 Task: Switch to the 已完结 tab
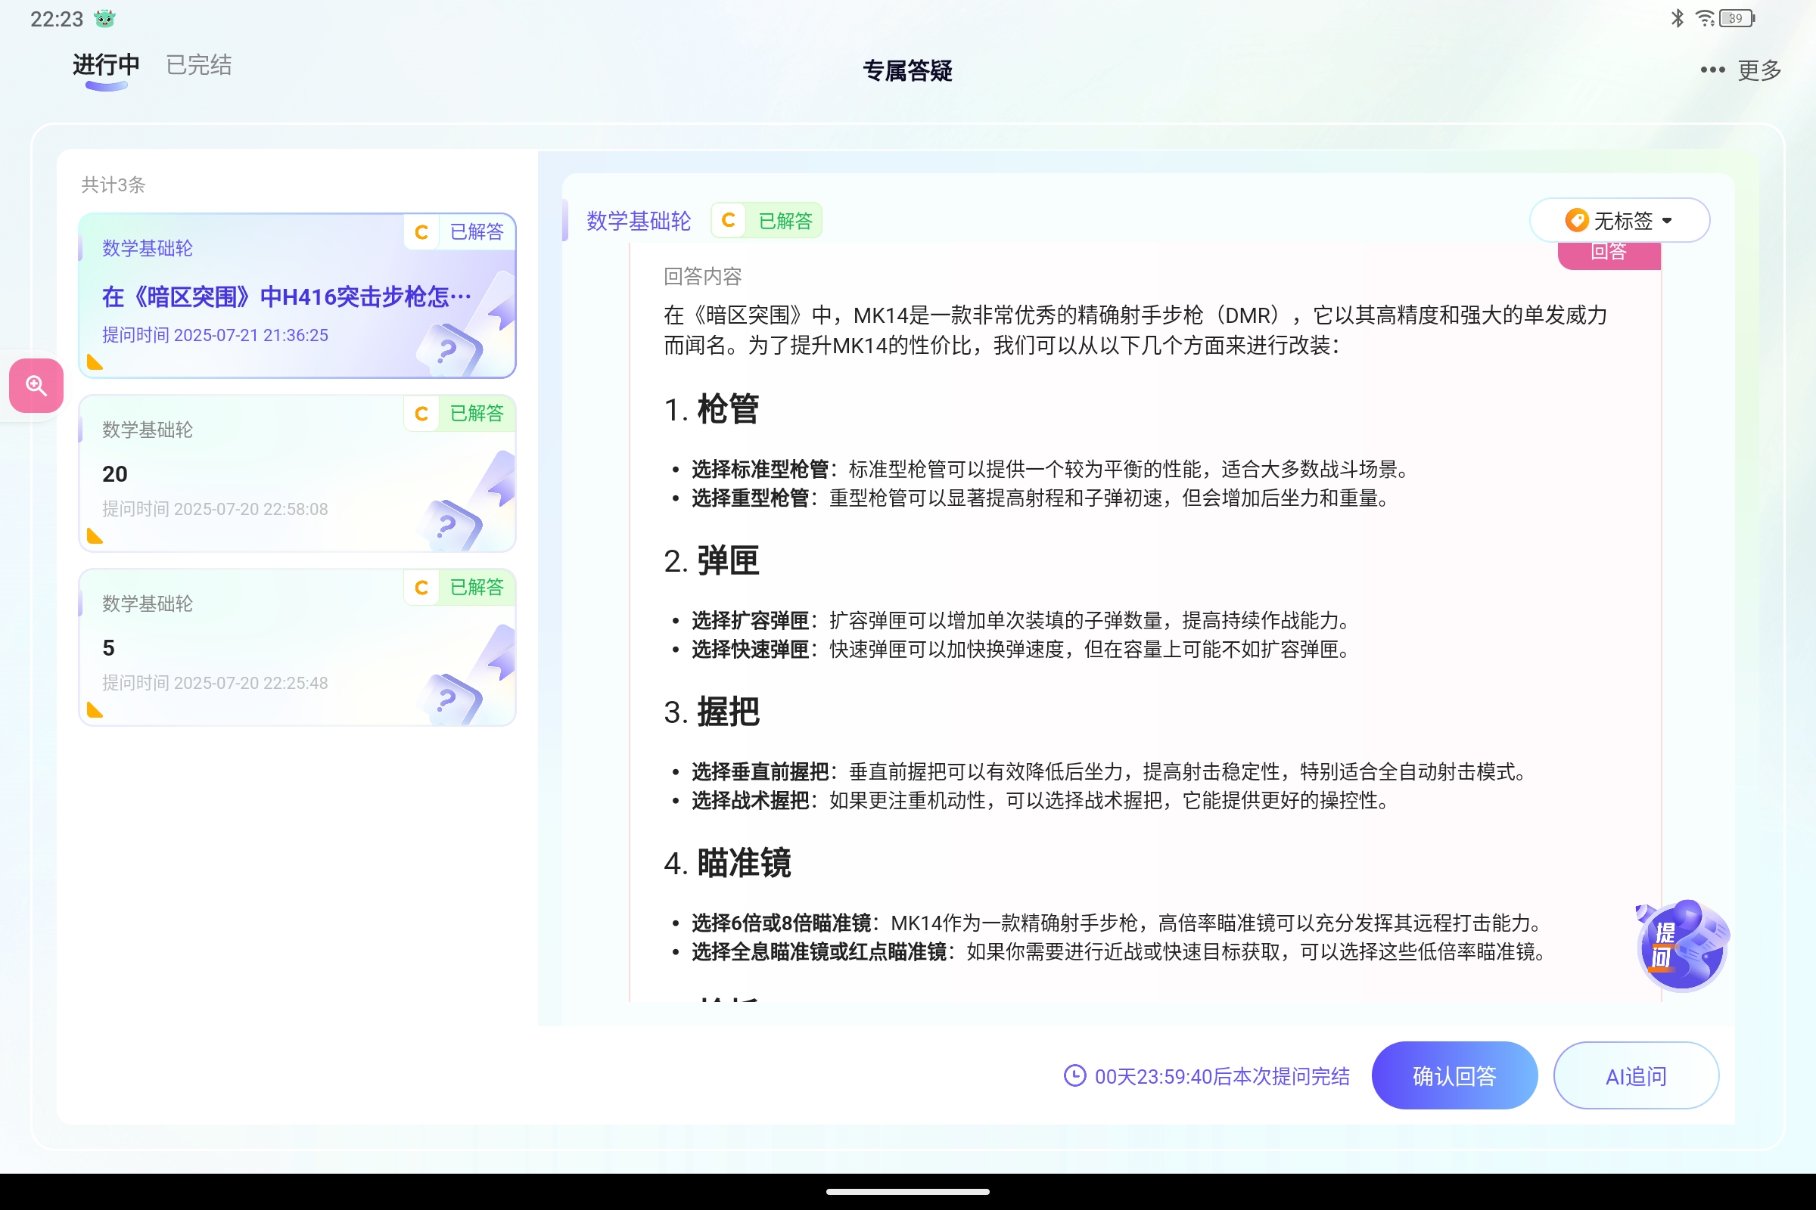199,66
